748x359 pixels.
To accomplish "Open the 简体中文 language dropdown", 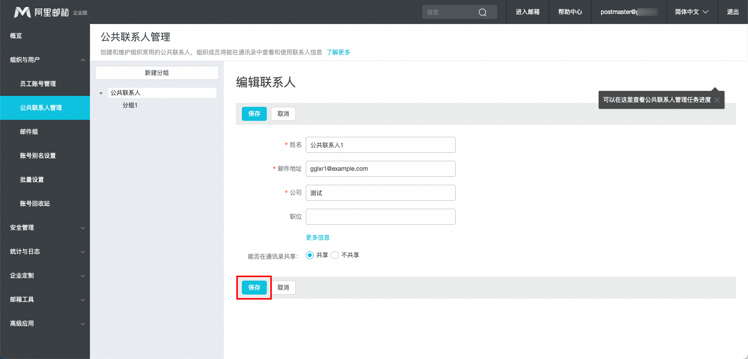I will pyautogui.click(x=692, y=12).
